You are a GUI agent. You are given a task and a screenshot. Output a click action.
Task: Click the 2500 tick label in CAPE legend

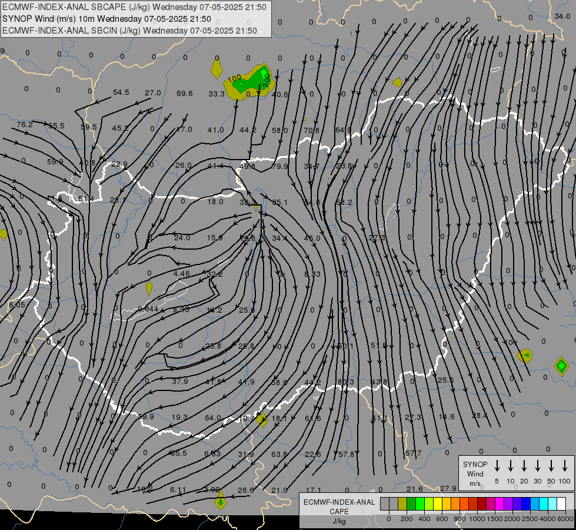coord(530,519)
